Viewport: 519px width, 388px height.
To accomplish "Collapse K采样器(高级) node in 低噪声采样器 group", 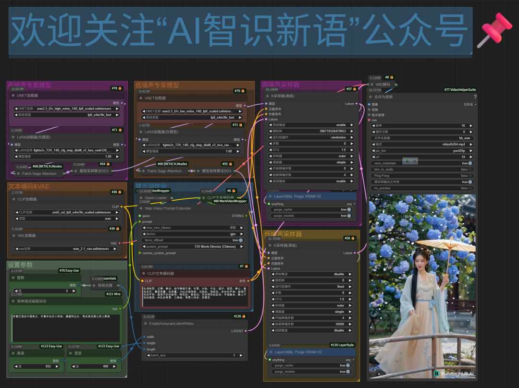I will [x=270, y=245].
